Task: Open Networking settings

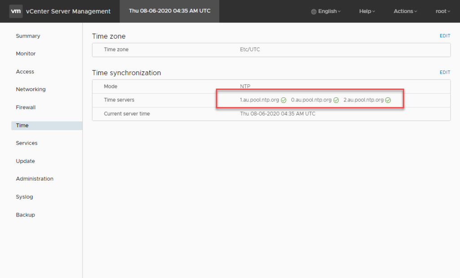Action: point(31,89)
